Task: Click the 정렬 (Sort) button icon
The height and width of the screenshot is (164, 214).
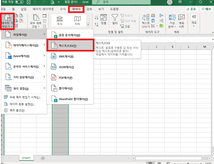Action: point(103,18)
